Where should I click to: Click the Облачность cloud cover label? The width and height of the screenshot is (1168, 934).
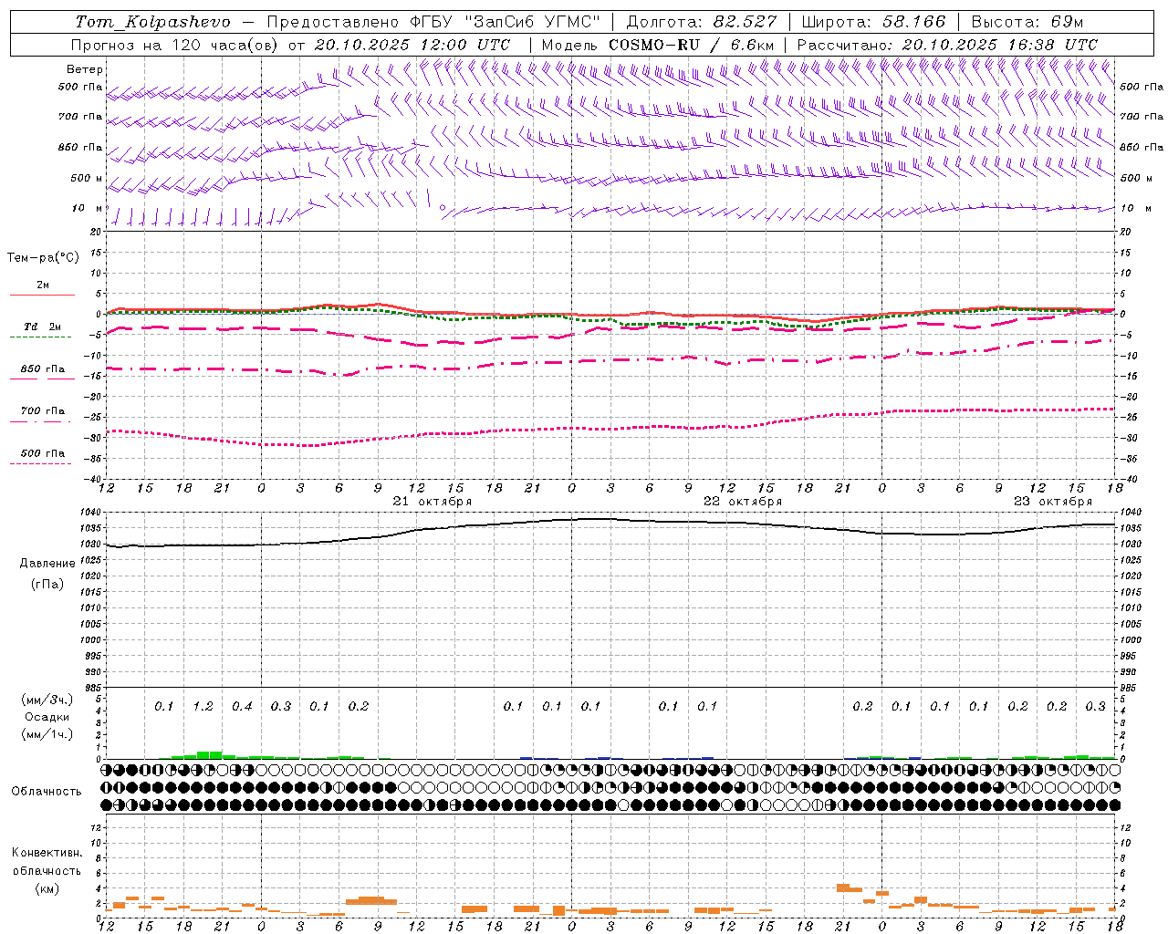47,792
